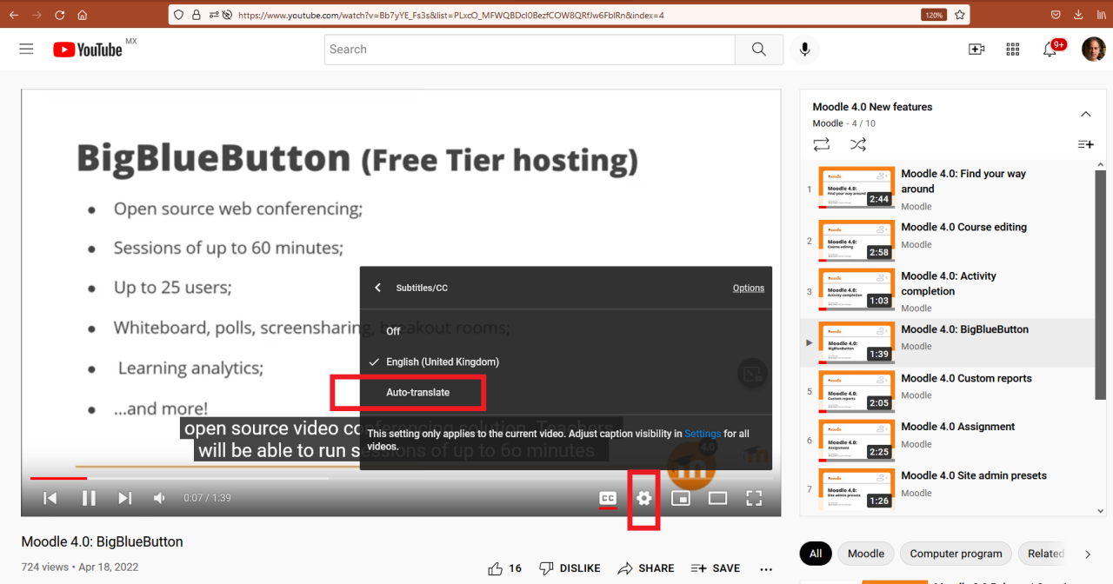The image size is (1113, 584).
Task: Switch to the Moodle filter chip
Action: (x=865, y=554)
